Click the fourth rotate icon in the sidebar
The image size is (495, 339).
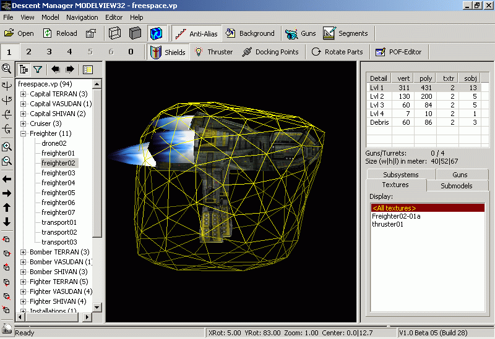7,128
